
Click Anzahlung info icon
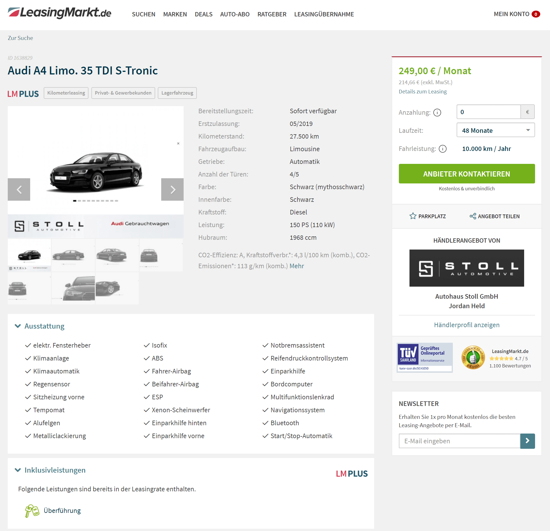437,112
